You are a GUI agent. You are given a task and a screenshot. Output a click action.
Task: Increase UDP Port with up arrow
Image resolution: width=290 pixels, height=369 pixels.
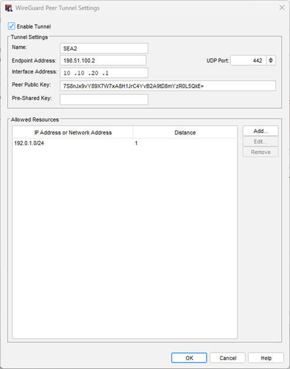(271, 58)
